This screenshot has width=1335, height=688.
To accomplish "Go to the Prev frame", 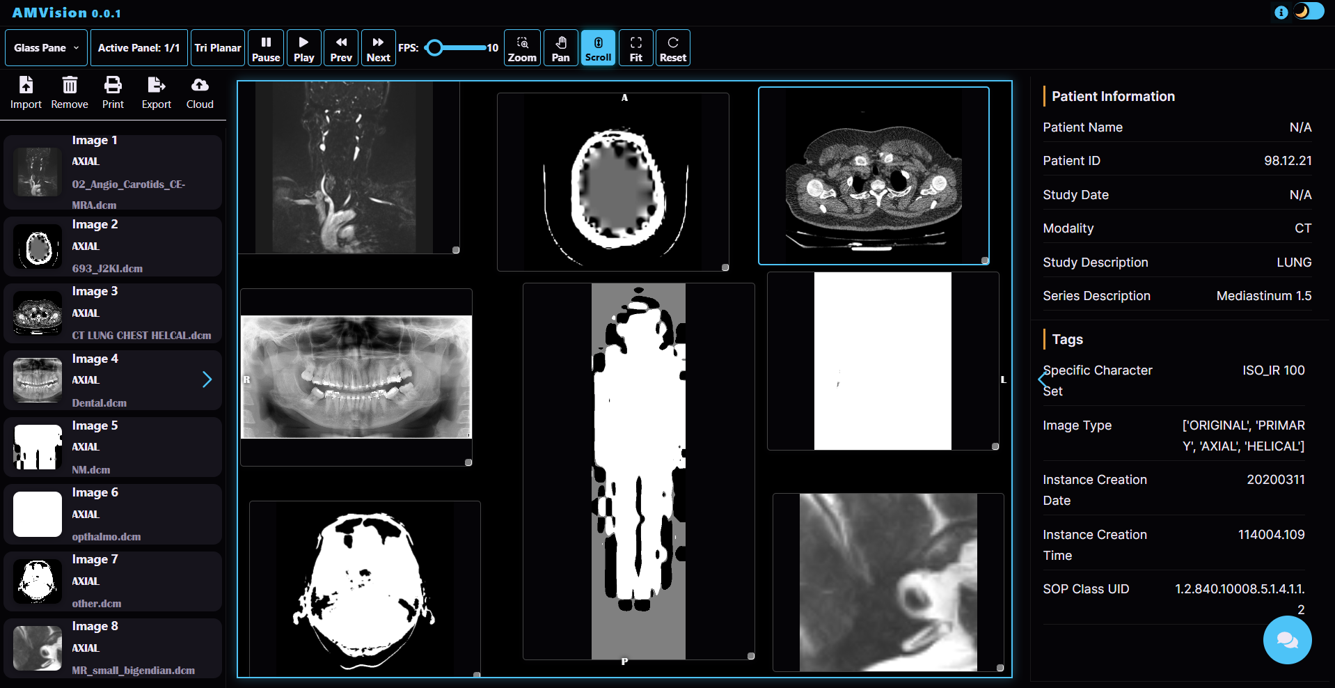I will point(341,48).
